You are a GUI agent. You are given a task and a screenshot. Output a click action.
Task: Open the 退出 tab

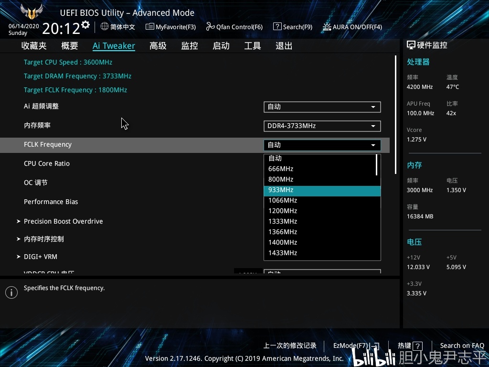[284, 46]
